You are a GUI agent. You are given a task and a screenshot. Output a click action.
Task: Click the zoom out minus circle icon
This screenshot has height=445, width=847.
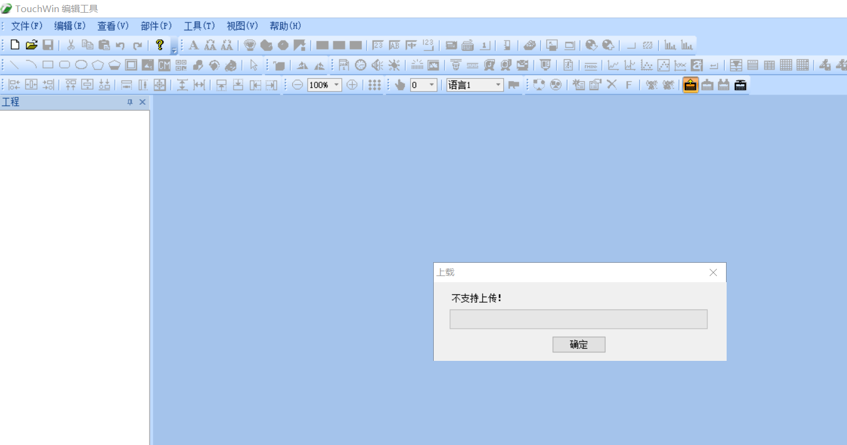pyautogui.click(x=297, y=85)
